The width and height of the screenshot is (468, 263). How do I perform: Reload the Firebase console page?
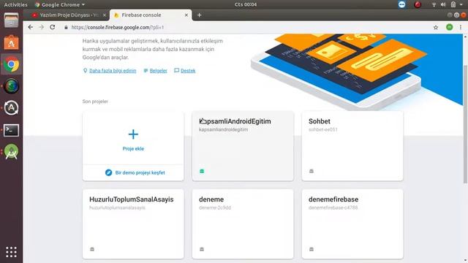pos(53,27)
